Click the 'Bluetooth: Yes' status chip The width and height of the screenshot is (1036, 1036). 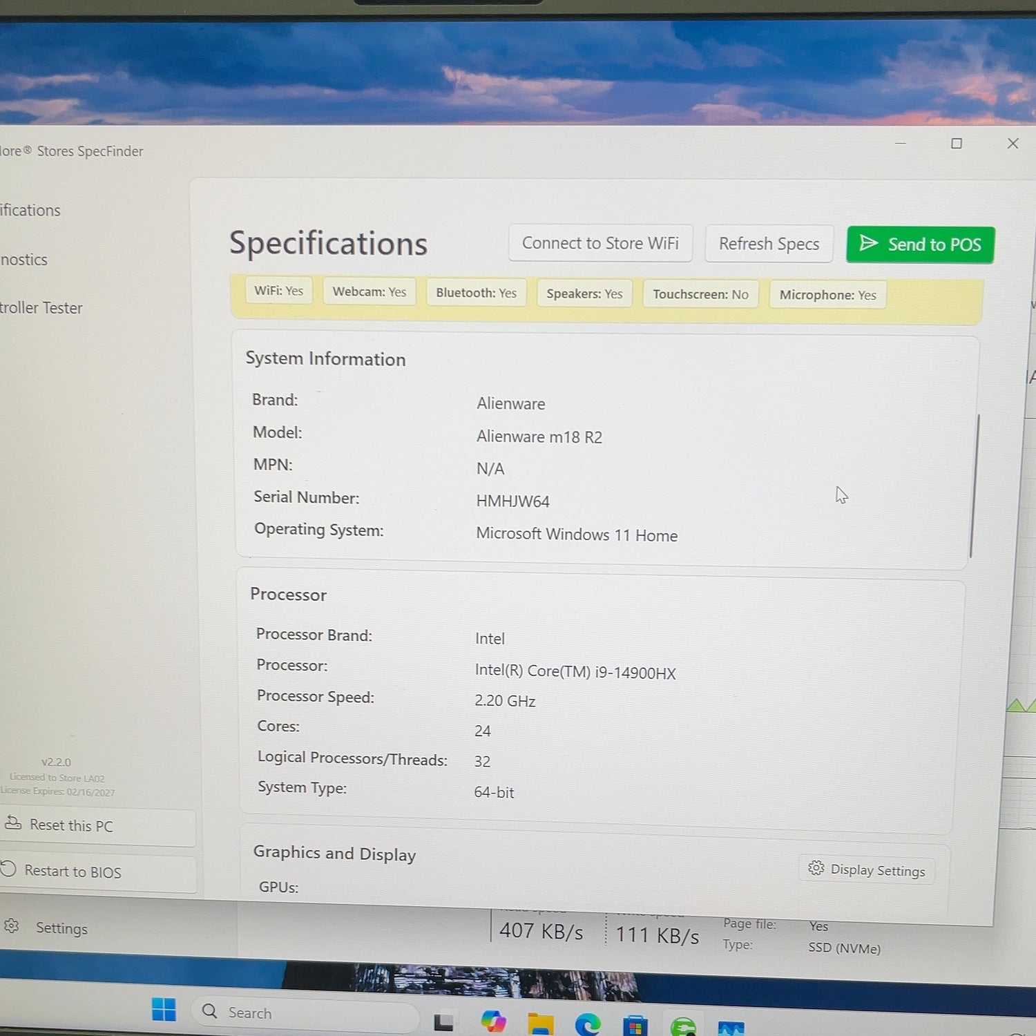pyautogui.click(x=477, y=293)
